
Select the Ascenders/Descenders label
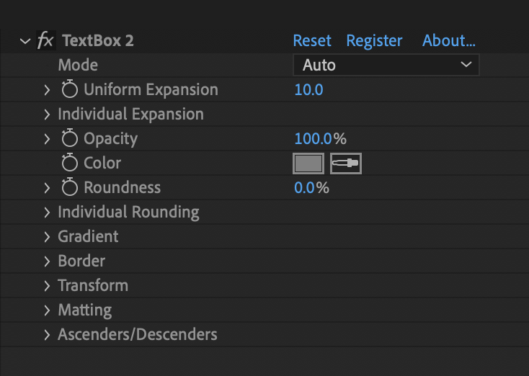[x=138, y=334]
